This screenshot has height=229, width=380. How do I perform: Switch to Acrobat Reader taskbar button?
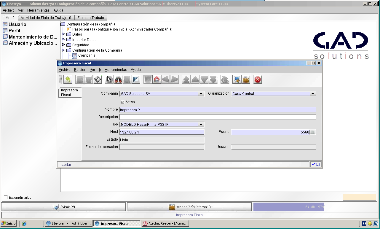coord(165,223)
